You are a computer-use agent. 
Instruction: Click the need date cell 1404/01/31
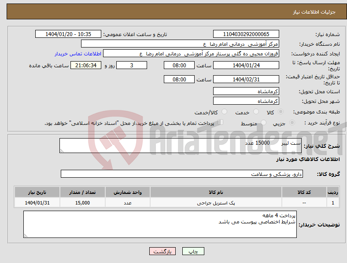tap(37, 203)
